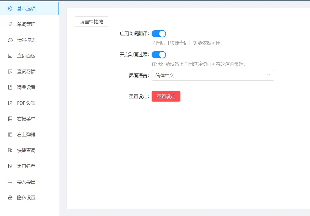
Task: Click the file-exclamation icon beside 黑白名单
Action: [10, 166]
